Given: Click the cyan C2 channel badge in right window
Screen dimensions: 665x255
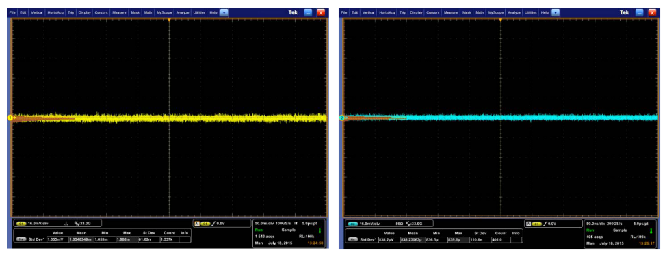Looking at the screenshot, I should point(353,224).
